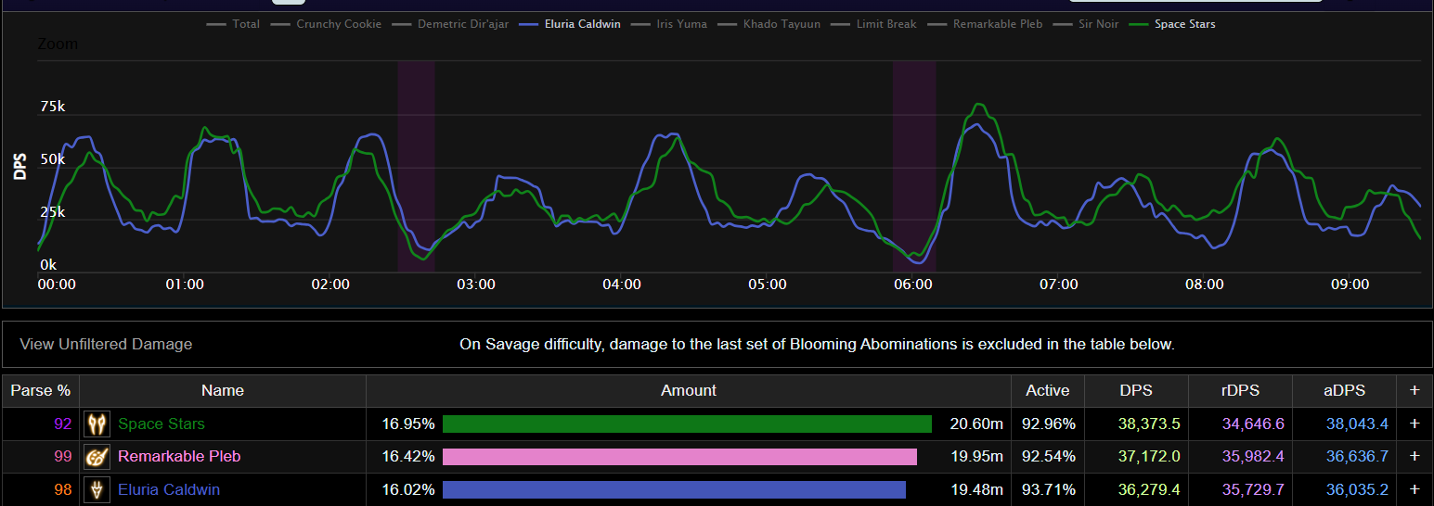Click 05:00 time label on x-axis

[767, 285]
